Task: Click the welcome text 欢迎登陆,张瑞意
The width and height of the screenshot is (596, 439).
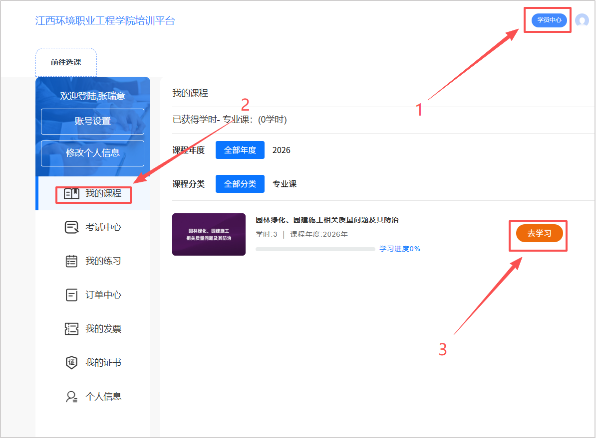Action: pyautogui.click(x=93, y=96)
